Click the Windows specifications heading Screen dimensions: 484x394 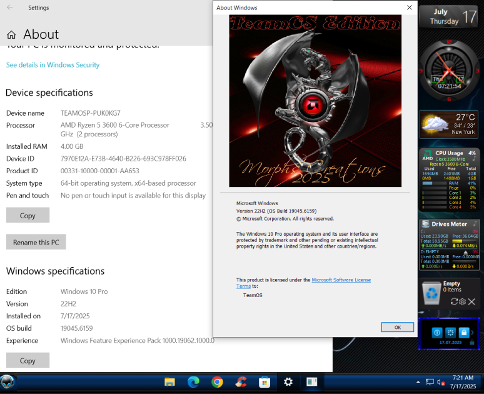(56, 271)
